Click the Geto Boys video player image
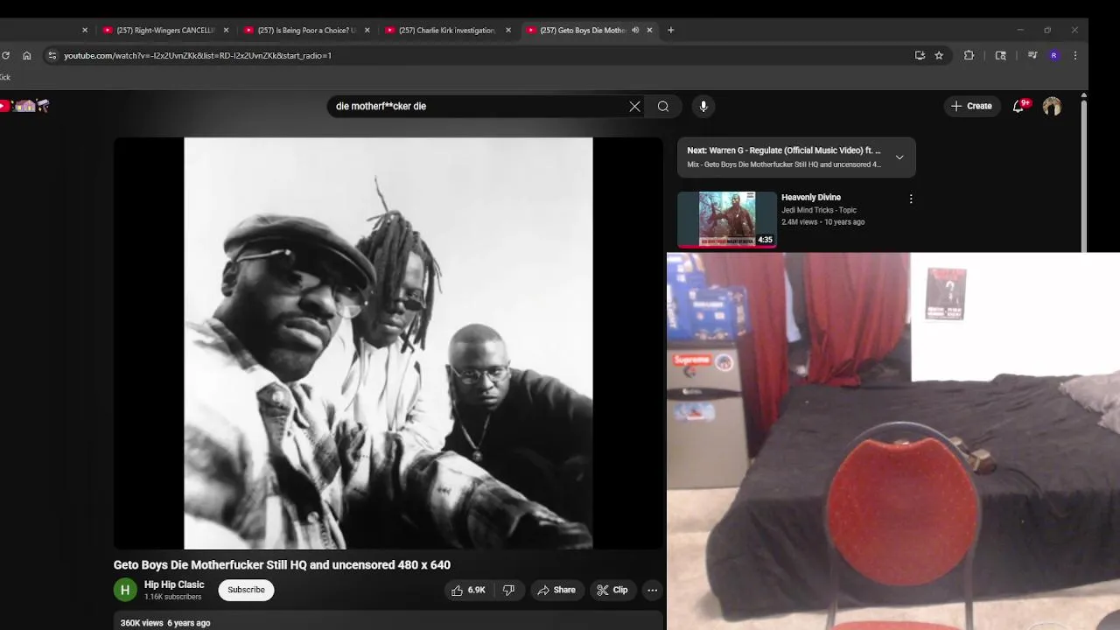This screenshot has width=1120, height=630. pos(388,343)
